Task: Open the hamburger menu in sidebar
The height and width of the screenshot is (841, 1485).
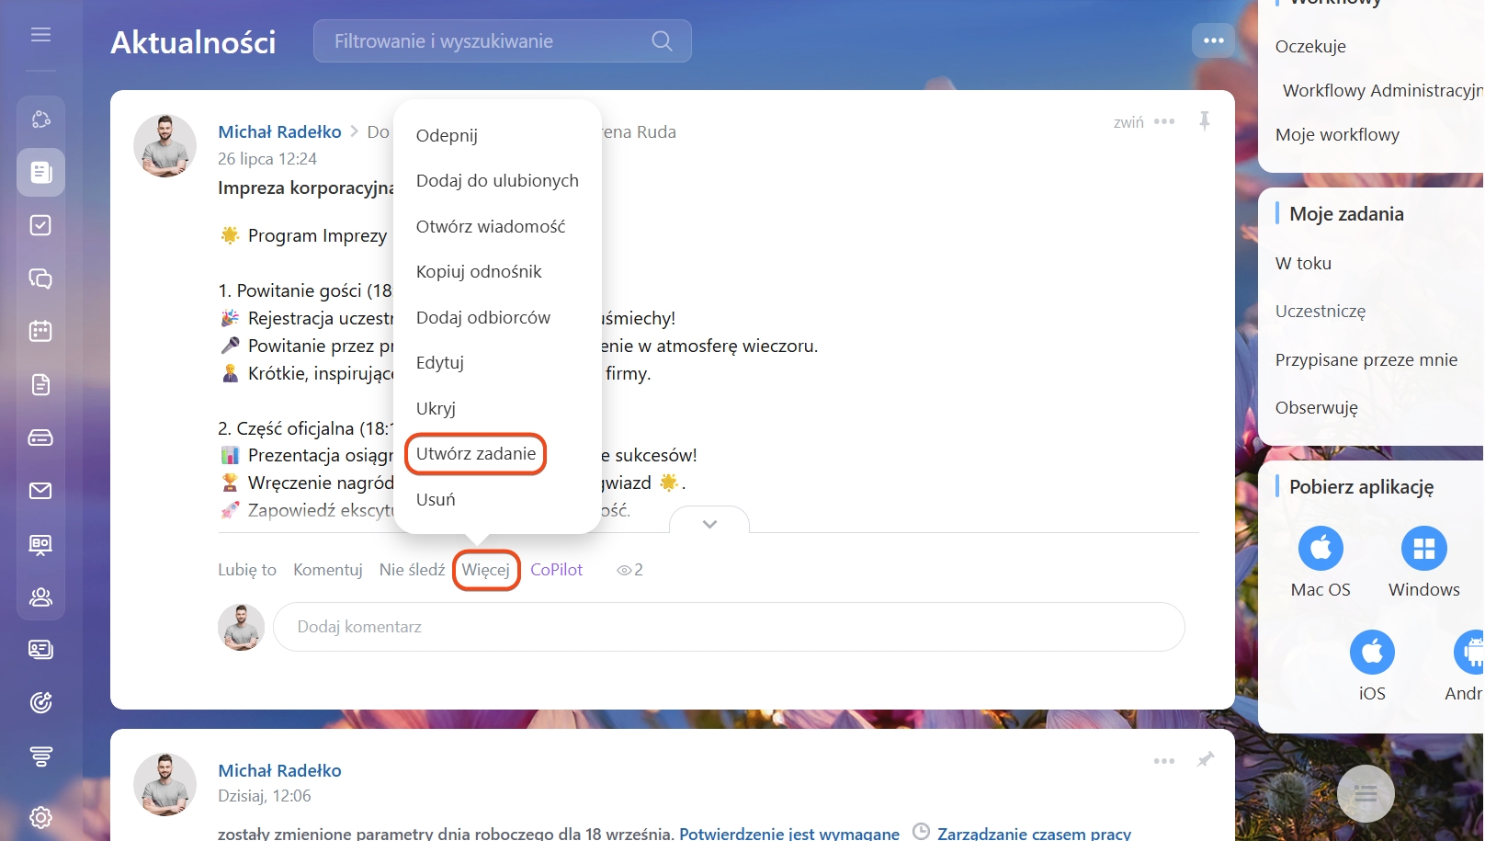Action: click(40, 35)
